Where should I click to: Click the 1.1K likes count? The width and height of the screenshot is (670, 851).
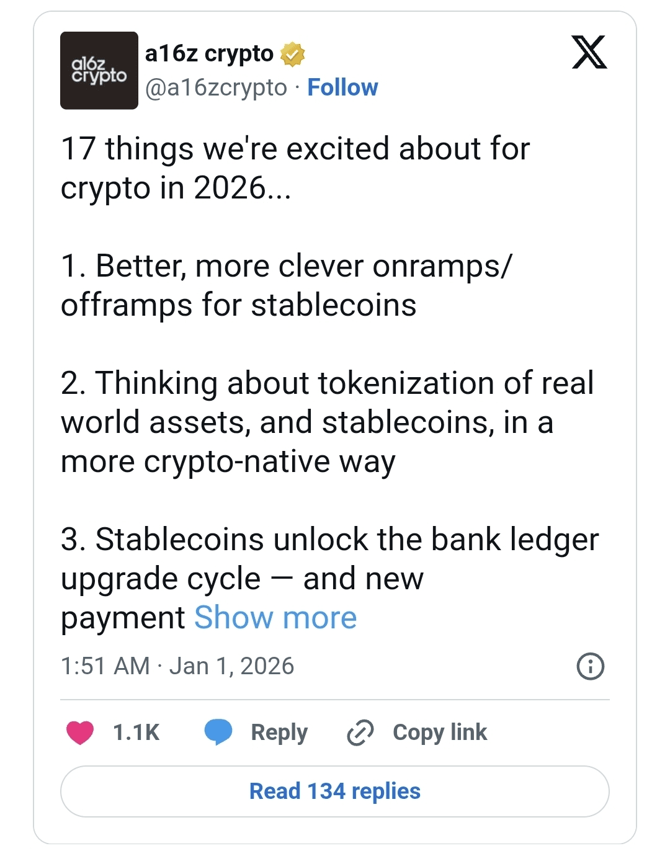pos(136,733)
